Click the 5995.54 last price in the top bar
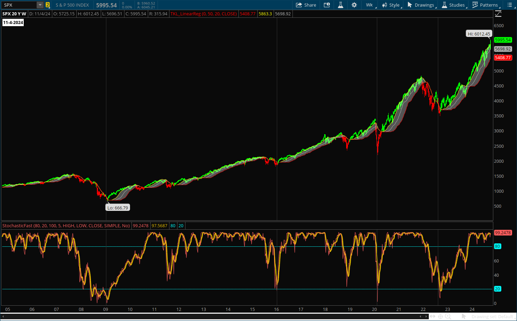This screenshot has width=517, height=321. pos(107,5)
